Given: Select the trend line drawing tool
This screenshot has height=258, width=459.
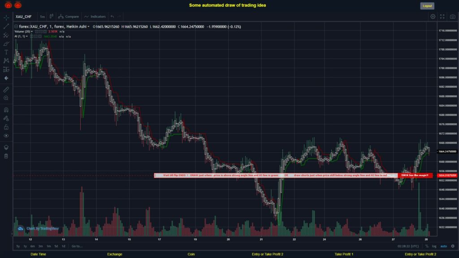Looking at the screenshot, I should (x=6, y=26).
